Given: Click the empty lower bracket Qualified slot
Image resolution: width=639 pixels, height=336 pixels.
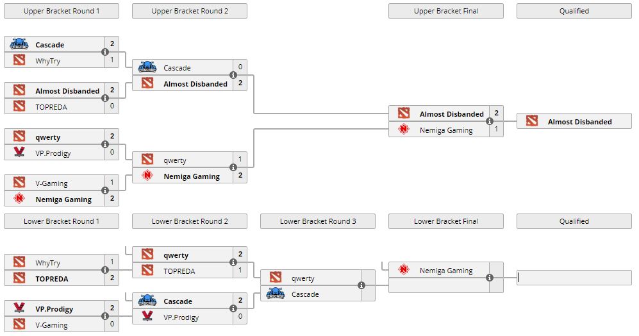Looking at the screenshot, I should (x=574, y=278).
